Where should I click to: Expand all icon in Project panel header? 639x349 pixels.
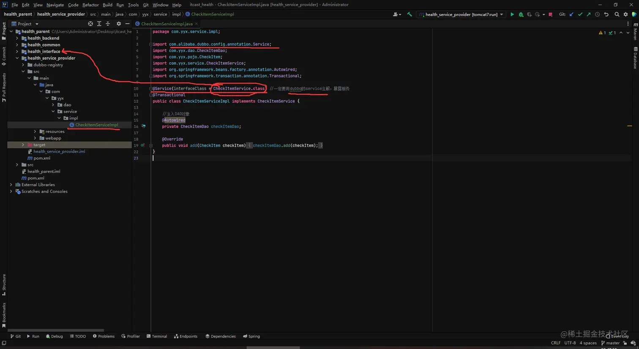point(99,24)
